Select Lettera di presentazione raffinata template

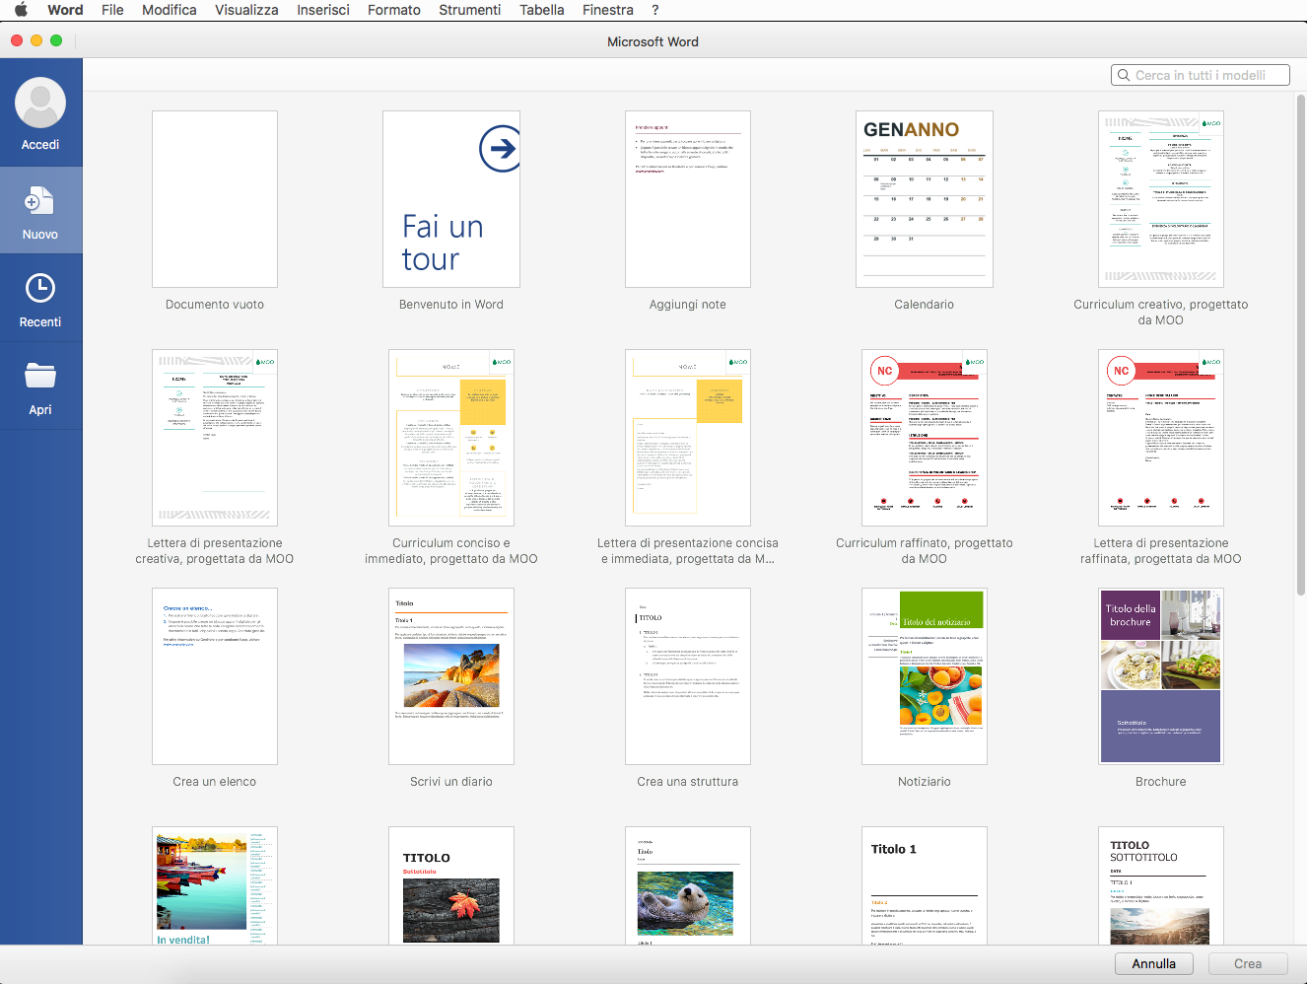tap(1161, 438)
